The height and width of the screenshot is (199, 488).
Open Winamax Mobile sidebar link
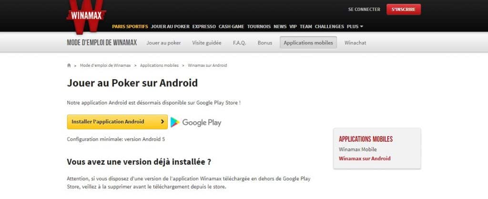click(x=357, y=149)
